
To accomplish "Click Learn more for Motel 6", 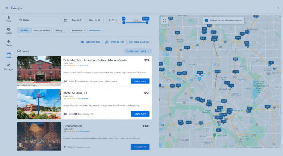I will (x=140, y=114).
